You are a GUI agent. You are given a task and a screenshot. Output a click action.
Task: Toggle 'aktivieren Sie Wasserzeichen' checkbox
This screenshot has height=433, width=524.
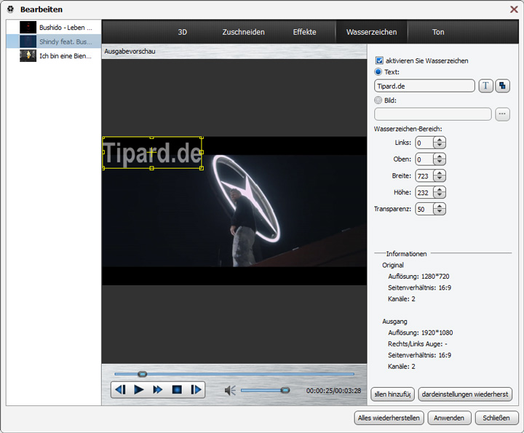coord(379,60)
